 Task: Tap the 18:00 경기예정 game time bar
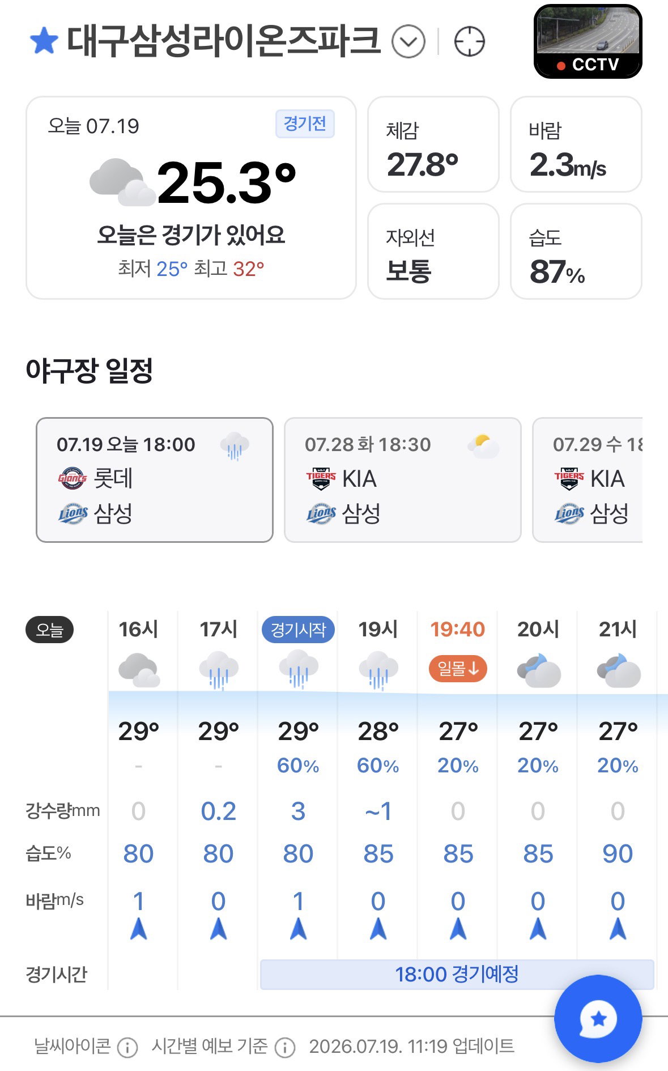click(x=457, y=974)
